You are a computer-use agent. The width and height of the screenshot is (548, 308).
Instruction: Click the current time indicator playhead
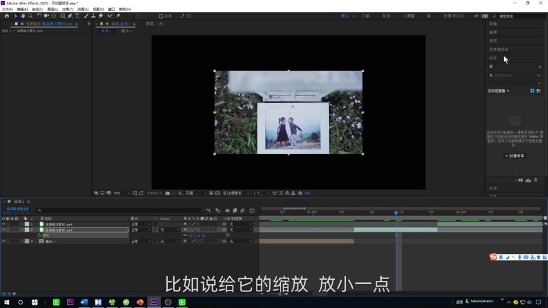[396, 213]
